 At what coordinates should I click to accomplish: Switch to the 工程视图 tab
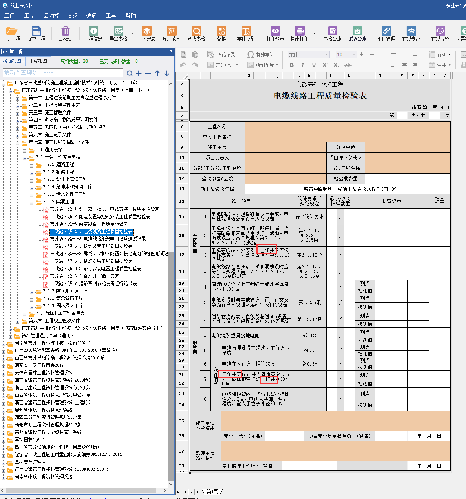pyautogui.click(x=38, y=61)
